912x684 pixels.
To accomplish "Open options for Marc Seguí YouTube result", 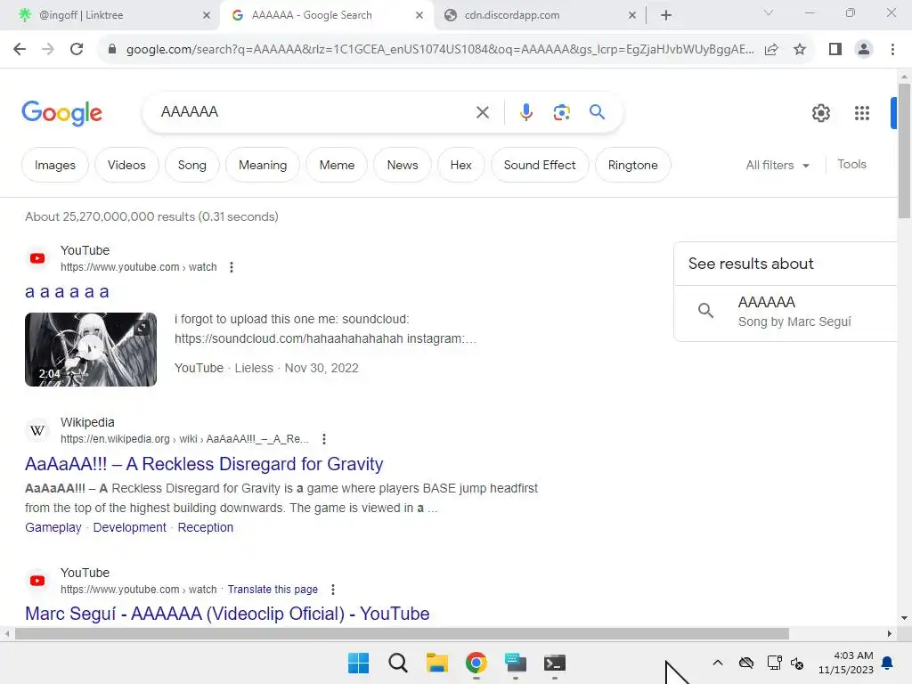I will pyautogui.click(x=333, y=590).
